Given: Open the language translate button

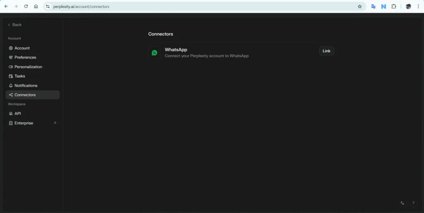Looking at the screenshot, I should coord(402,203).
